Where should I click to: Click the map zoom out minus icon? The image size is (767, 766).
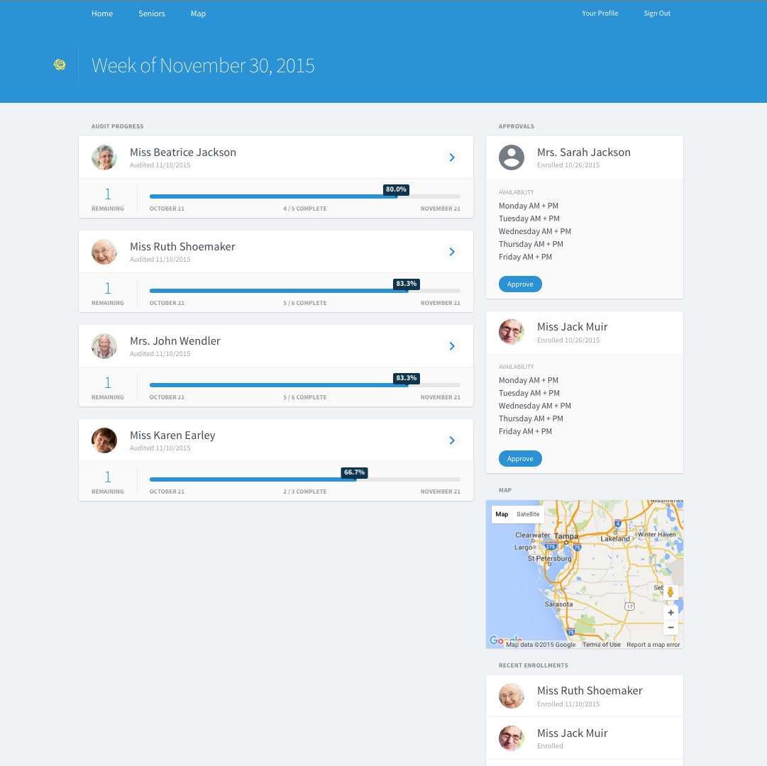click(x=671, y=628)
